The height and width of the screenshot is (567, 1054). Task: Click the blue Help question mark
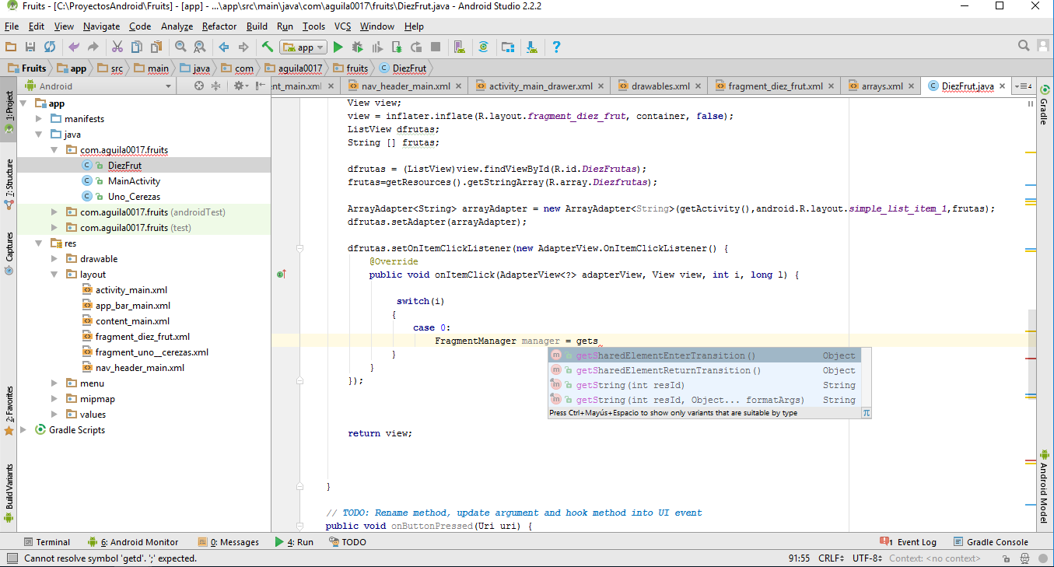556,47
